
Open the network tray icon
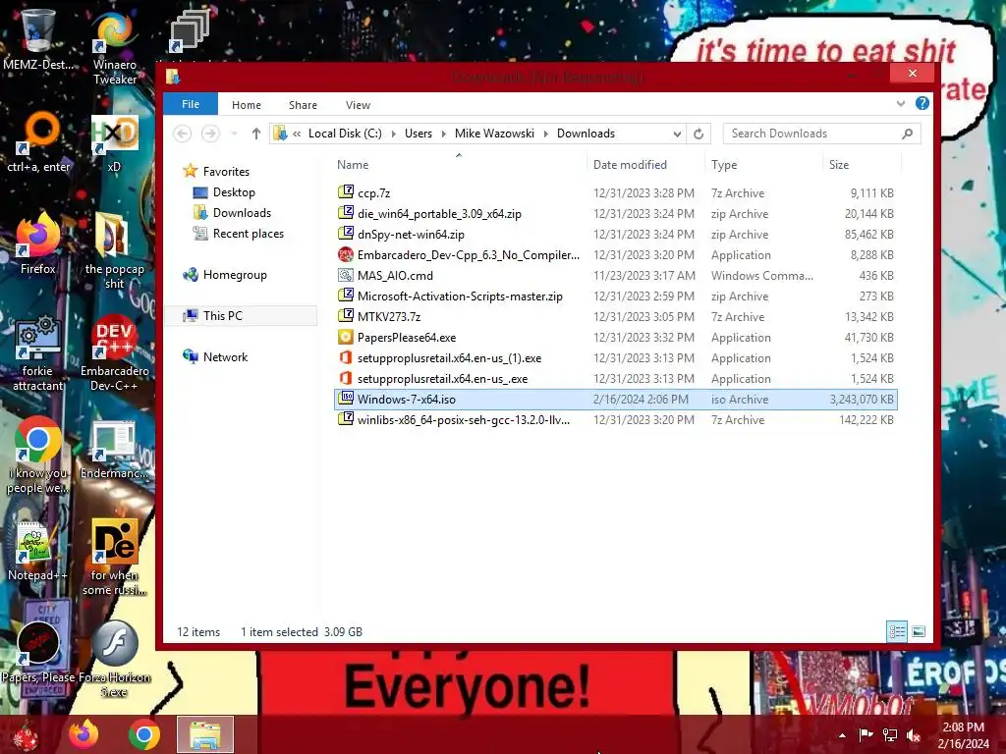click(890, 734)
